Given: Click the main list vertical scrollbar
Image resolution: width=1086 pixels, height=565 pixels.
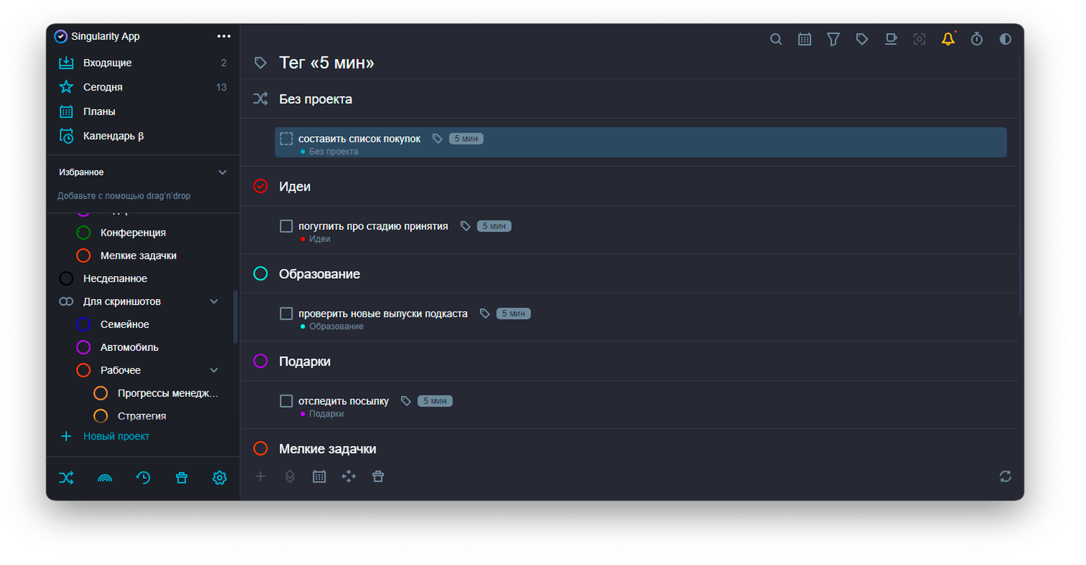Looking at the screenshot, I should (1020, 187).
